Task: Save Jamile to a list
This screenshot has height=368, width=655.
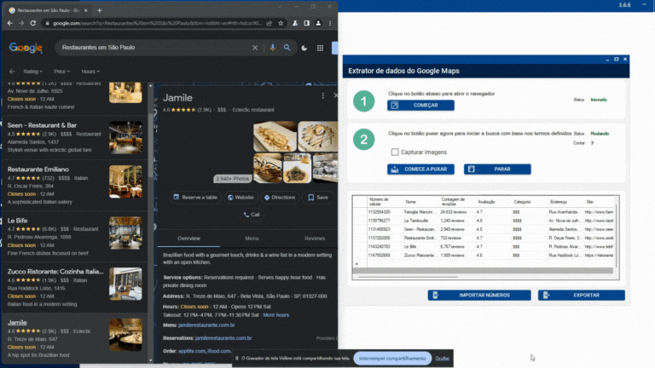Action: (x=318, y=198)
